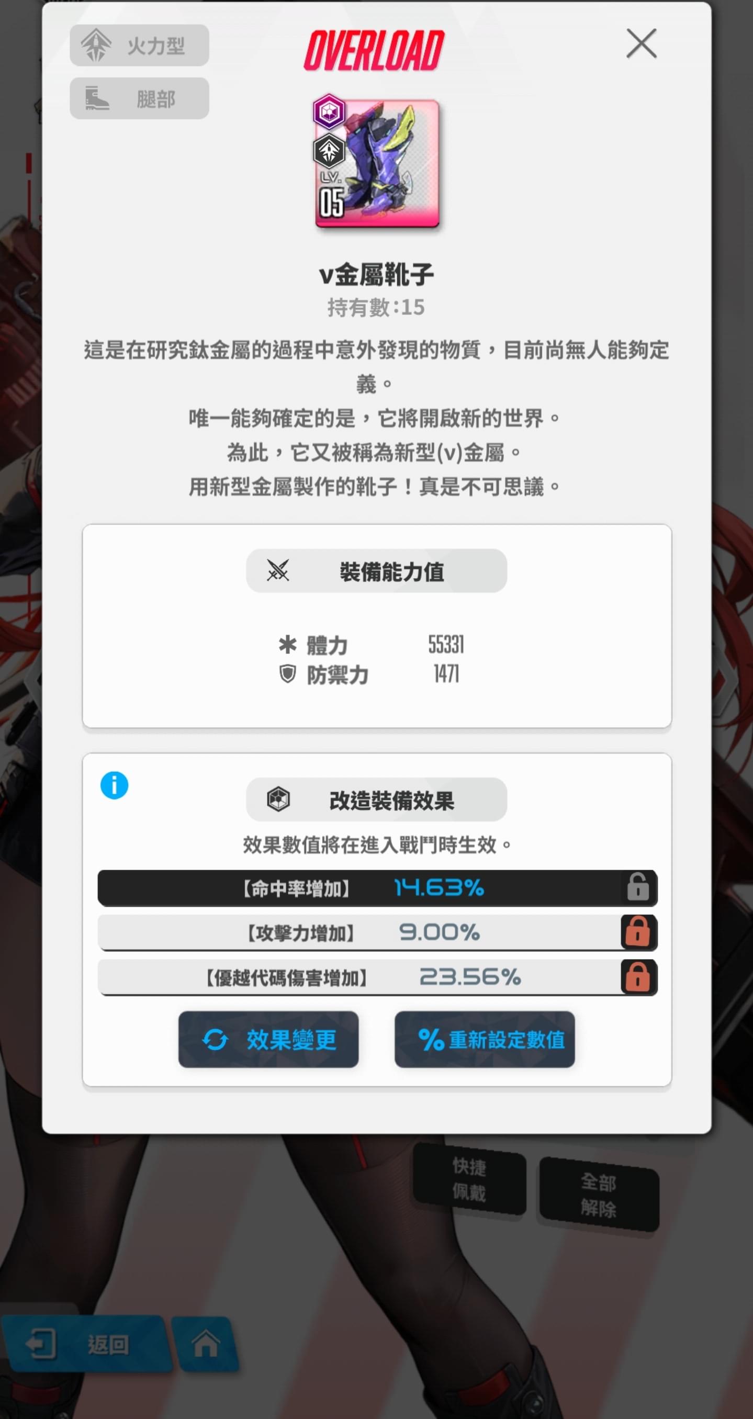The image size is (753, 1419).
Task: Open the blue info icon
Action: tap(114, 785)
